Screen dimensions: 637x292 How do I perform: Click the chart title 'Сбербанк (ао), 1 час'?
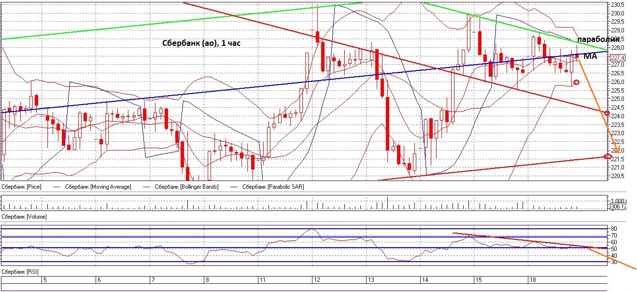point(201,43)
